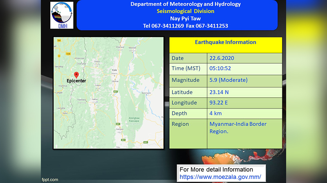Image resolution: width=327 pixels, height=183 pixels.
Task: Click the longitude value 93.22 E
Action: tap(219, 103)
